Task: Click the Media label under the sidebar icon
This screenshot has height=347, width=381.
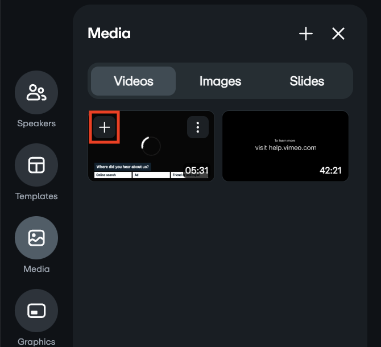Action: coord(36,269)
